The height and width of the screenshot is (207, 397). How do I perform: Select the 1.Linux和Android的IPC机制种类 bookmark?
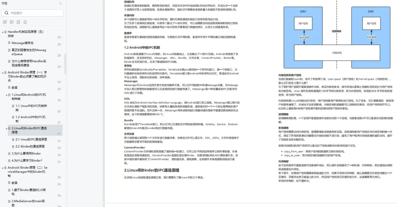tap(29, 97)
